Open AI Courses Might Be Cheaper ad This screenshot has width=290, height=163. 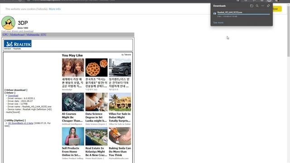tap(72, 117)
